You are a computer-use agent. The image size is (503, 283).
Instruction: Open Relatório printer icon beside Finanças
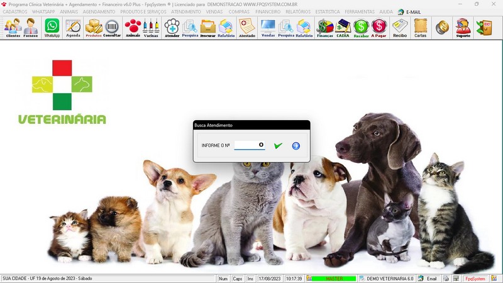pyautogui.click(x=304, y=28)
